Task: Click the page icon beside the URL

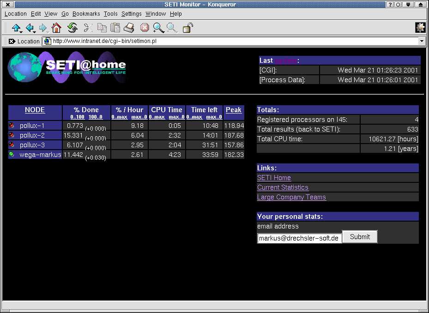Action: tap(47, 41)
